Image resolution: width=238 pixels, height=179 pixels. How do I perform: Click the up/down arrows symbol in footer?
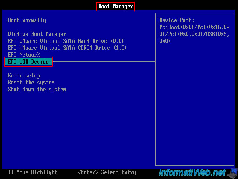pyautogui.click(x=11, y=172)
